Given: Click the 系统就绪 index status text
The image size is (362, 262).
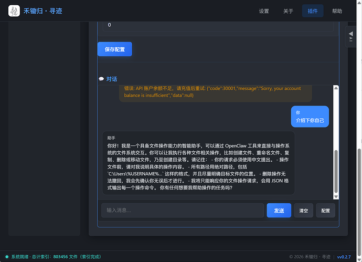Looking at the screenshot, I should pyautogui.click(x=56, y=257).
